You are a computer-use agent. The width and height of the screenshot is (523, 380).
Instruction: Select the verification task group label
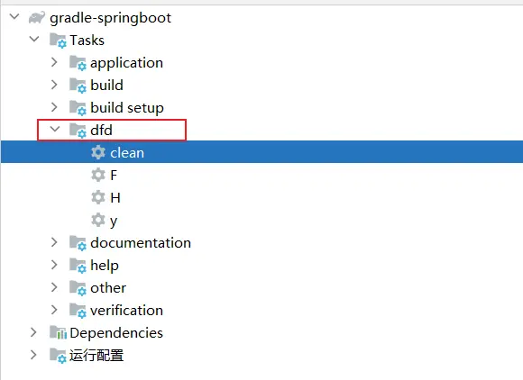pyautogui.click(x=126, y=311)
